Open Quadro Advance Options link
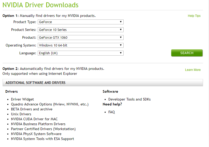Screen dimensions: 209x147 tap(50, 104)
